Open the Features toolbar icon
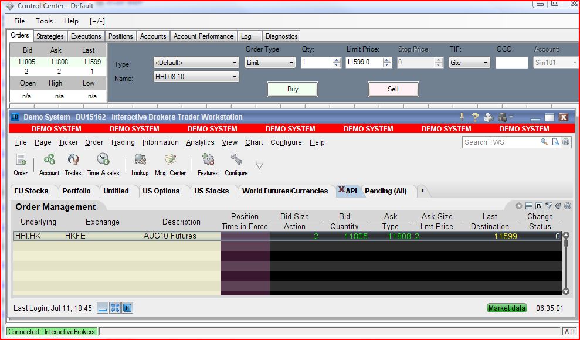Viewport: 580px width, 340px height. [208, 165]
